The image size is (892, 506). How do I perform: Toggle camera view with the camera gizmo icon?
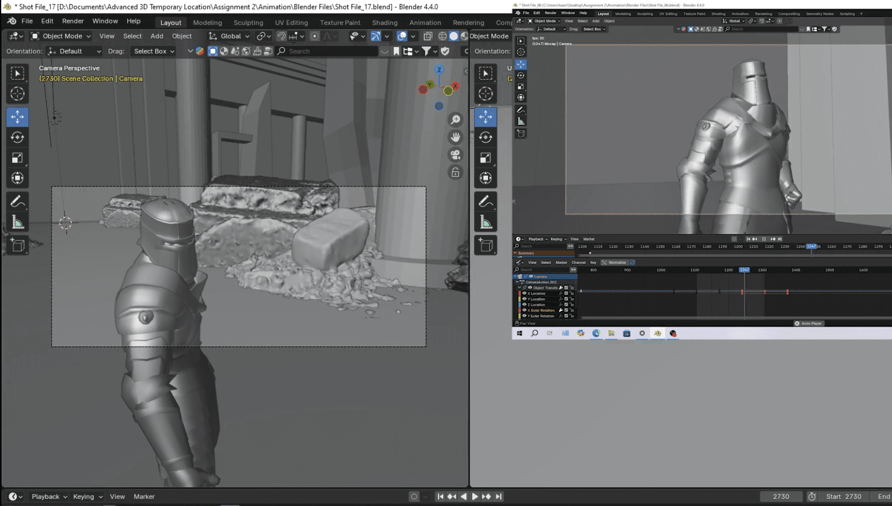click(455, 155)
